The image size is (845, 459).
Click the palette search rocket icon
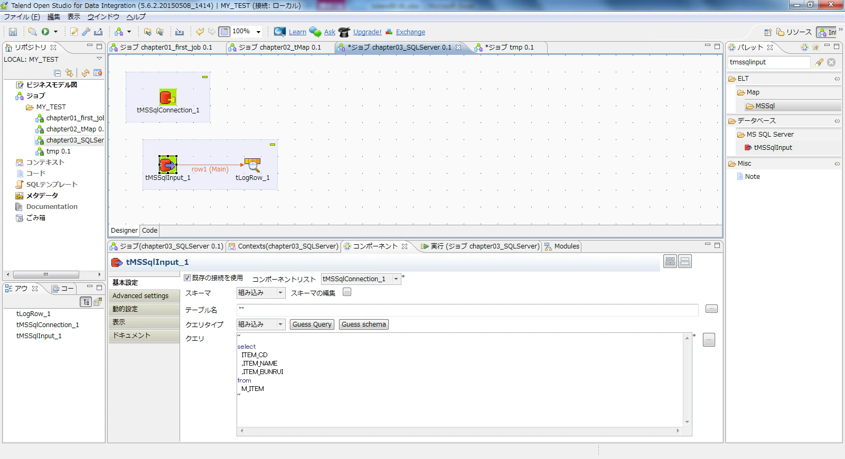pos(819,62)
